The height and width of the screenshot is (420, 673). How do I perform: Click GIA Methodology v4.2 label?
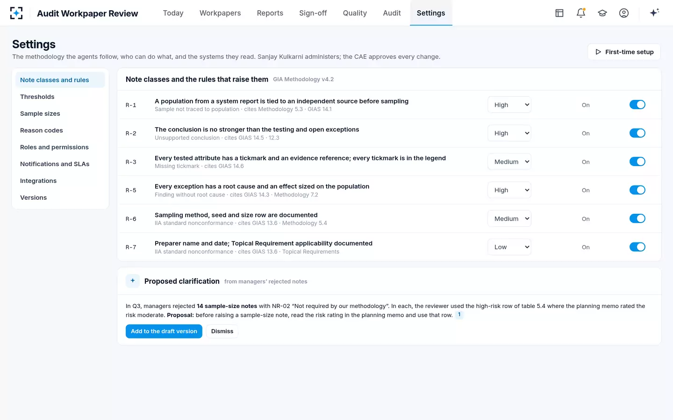pyautogui.click(x=303, y=79)
